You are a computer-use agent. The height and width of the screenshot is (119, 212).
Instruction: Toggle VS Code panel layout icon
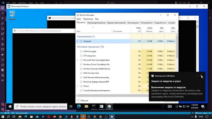coord(181,3)
